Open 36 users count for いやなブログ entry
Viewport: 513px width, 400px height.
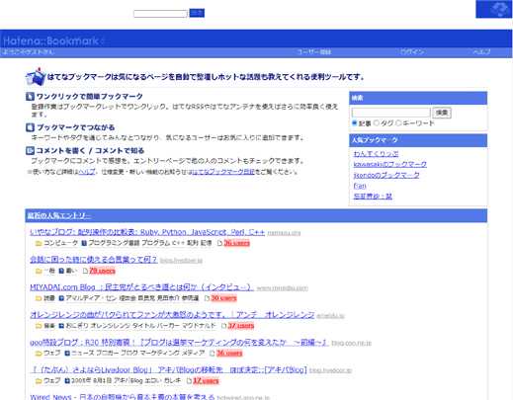tap(237, 243)
